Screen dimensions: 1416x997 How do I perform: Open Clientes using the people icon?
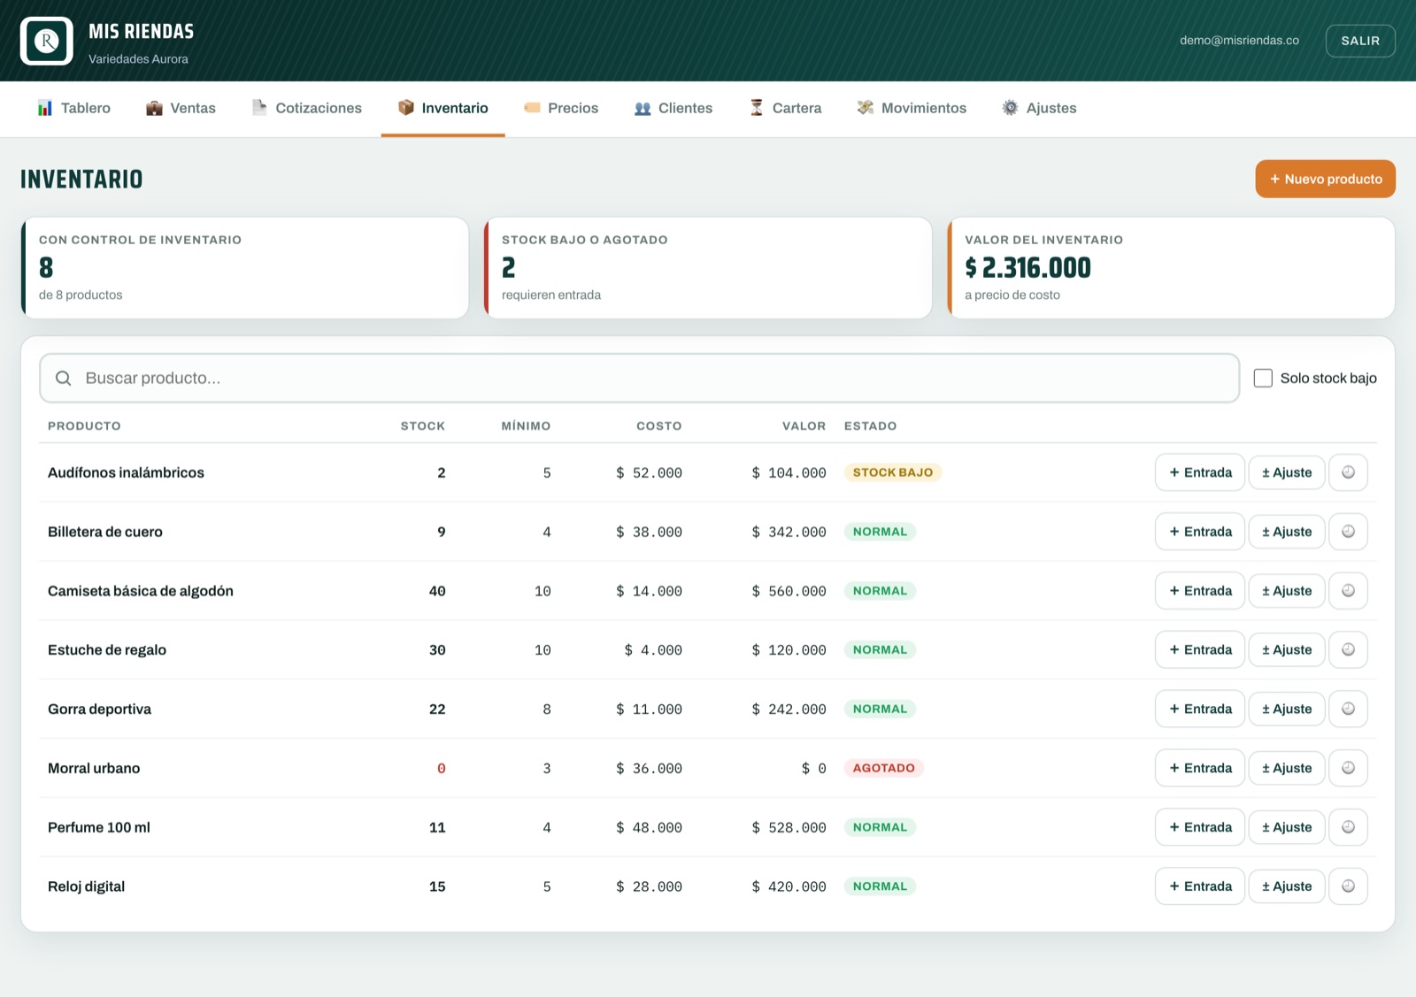[643, 108]
